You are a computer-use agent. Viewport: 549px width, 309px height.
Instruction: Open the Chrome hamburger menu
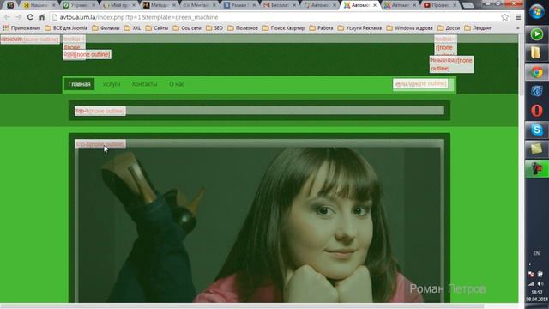[x=518, y=17]
